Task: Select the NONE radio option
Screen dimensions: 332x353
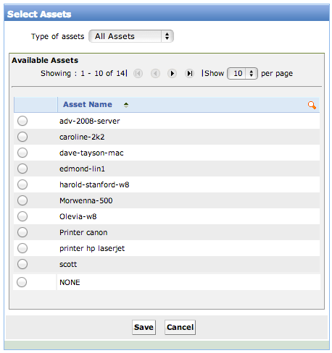Action: coord(22,282)
